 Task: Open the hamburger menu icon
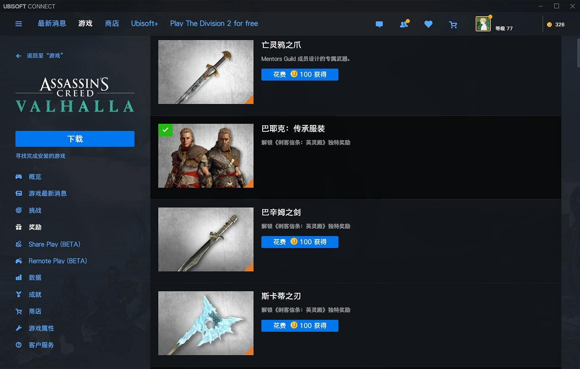tap(19, 24)
